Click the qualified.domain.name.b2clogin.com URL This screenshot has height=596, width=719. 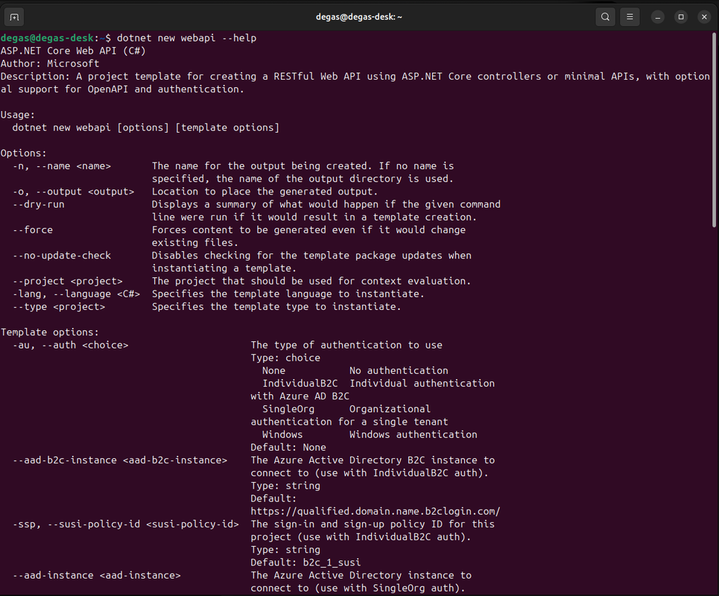pos(375,511)
